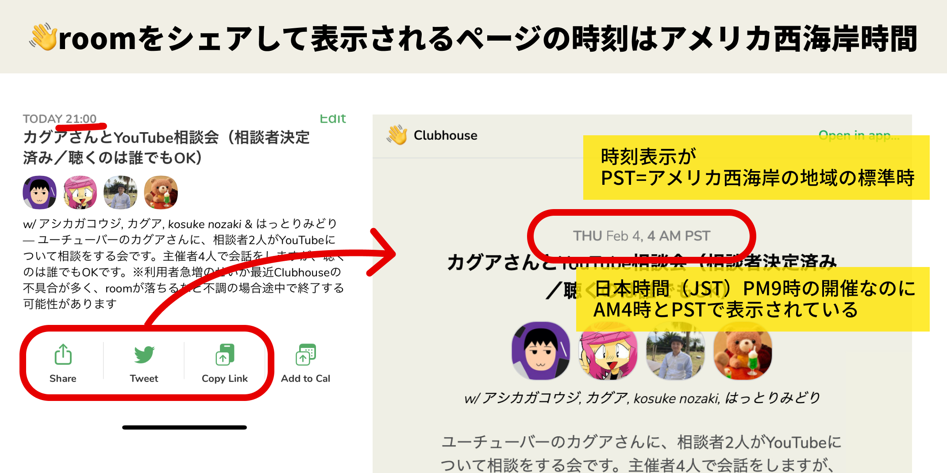Click the event title heading on web page
The height and width of the screenshot is (473, 947).
pyautogui.click(x=642, y=276)
